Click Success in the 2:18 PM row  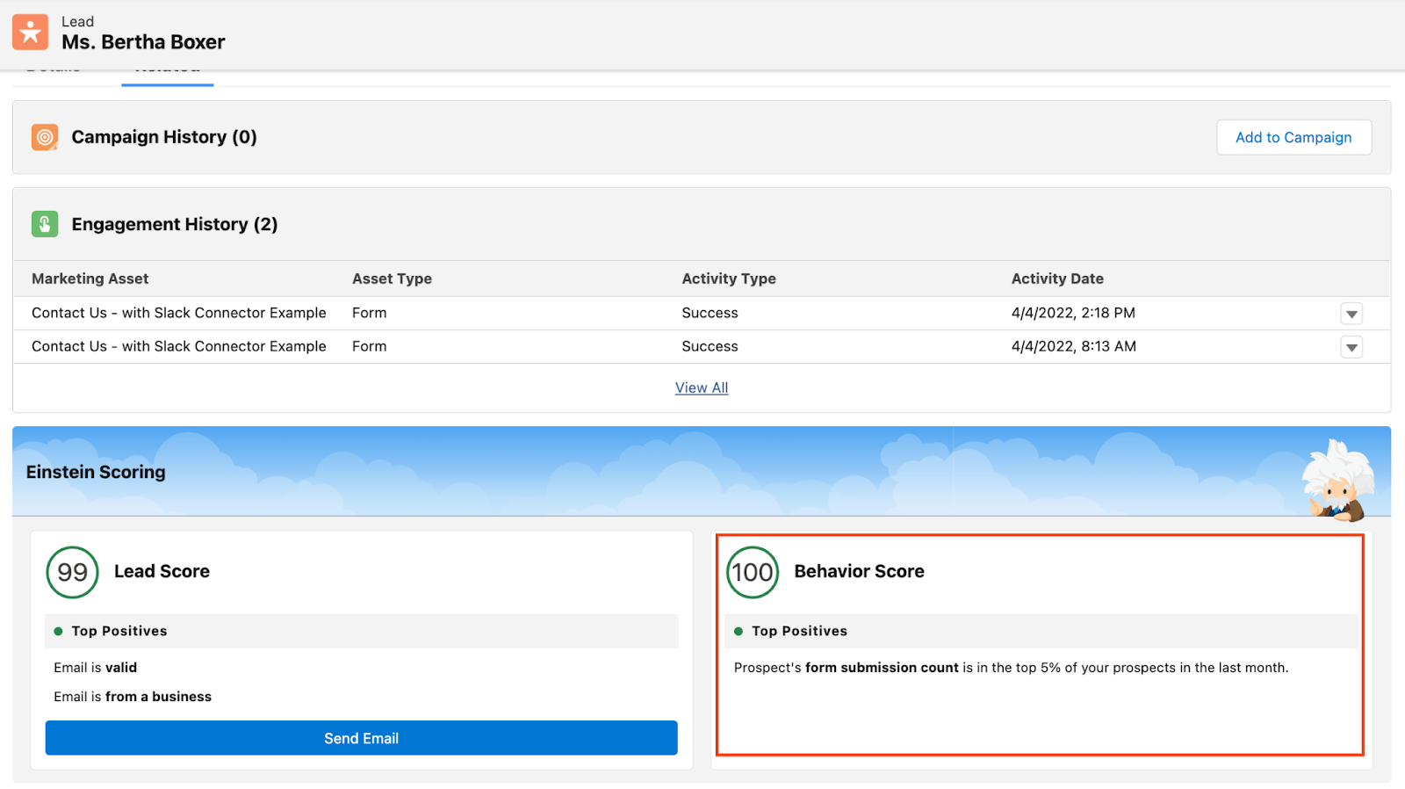pyautogui.click(x=710, y=313)
